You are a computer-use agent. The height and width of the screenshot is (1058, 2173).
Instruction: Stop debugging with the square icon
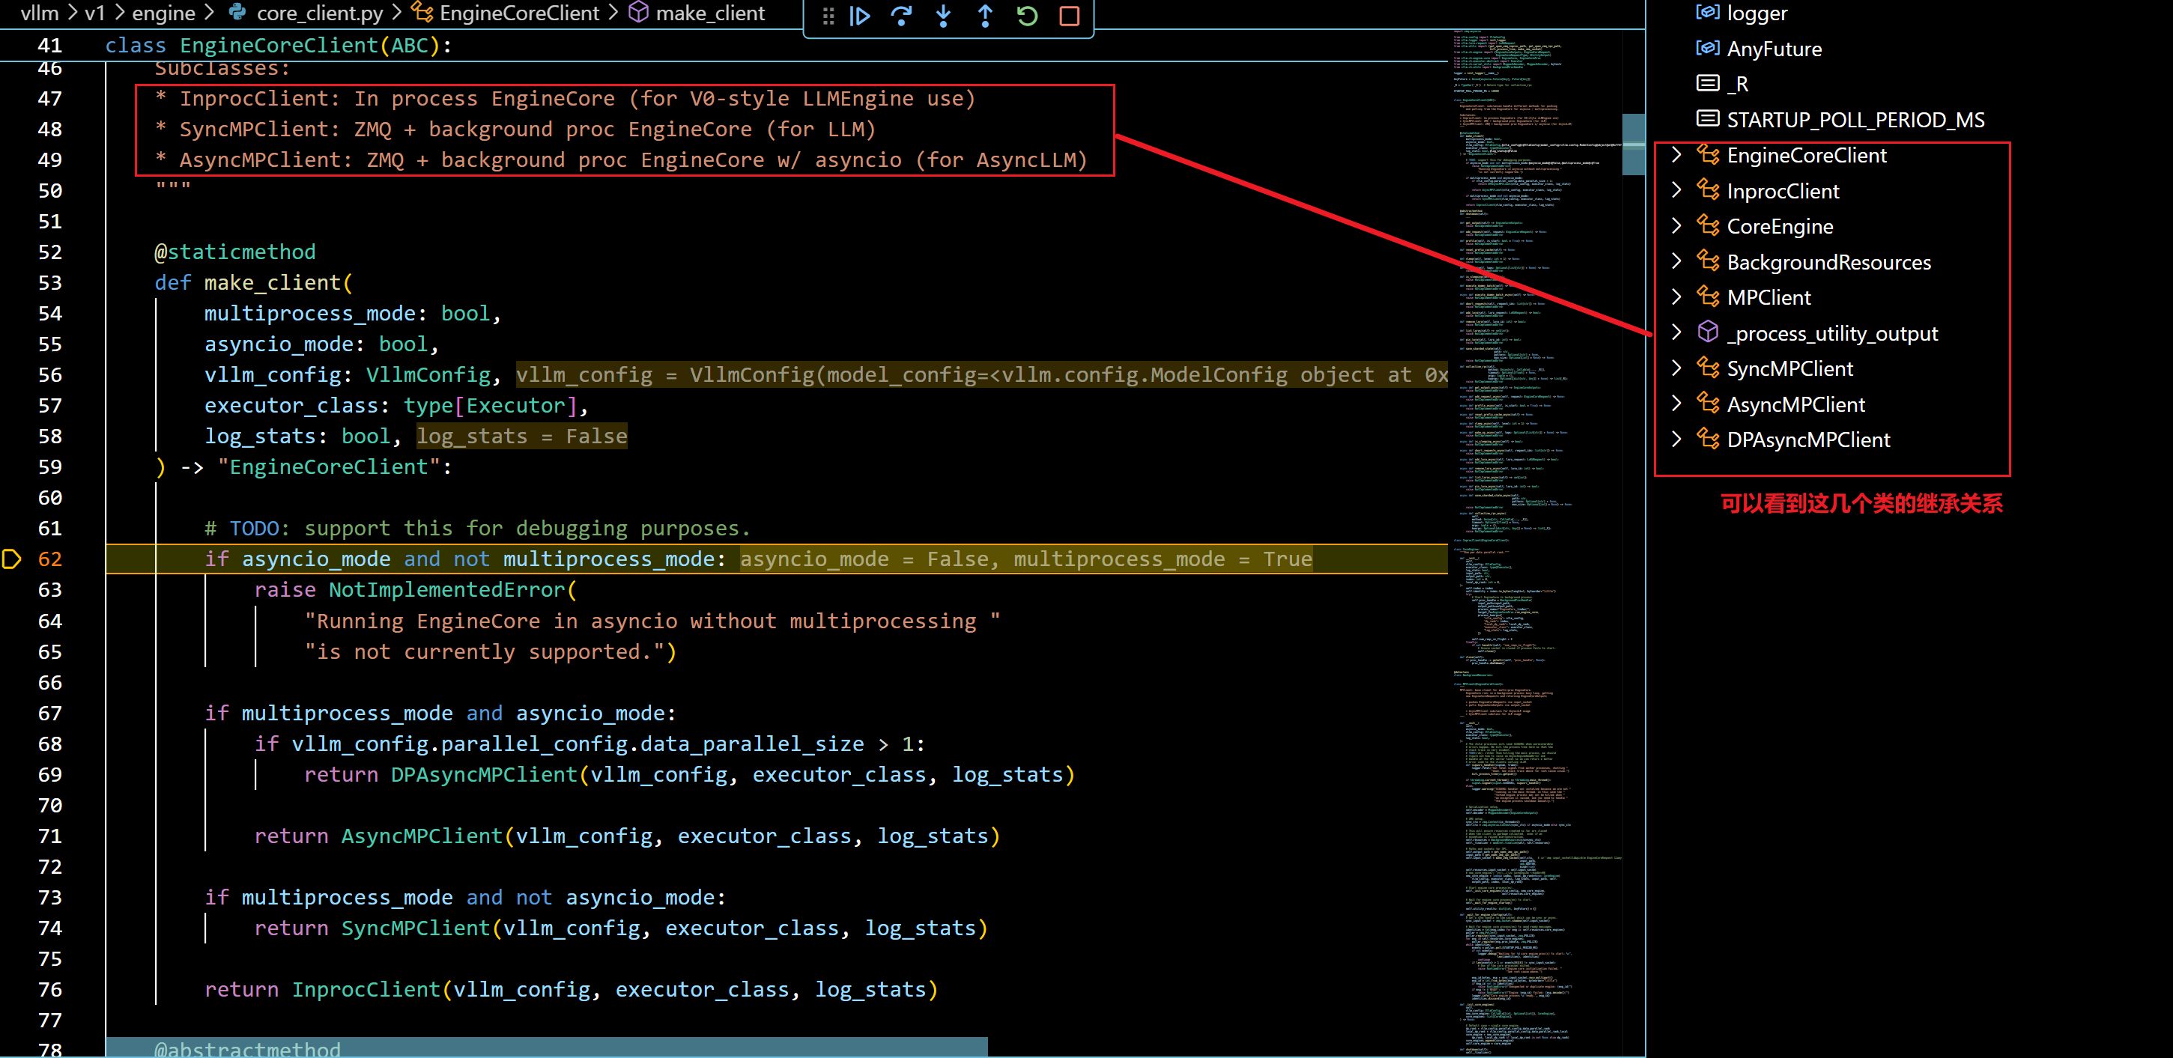[x=1069, y=16]
